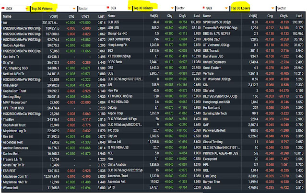
Task: Select KrisEnergy row
Action: point(54,85)
